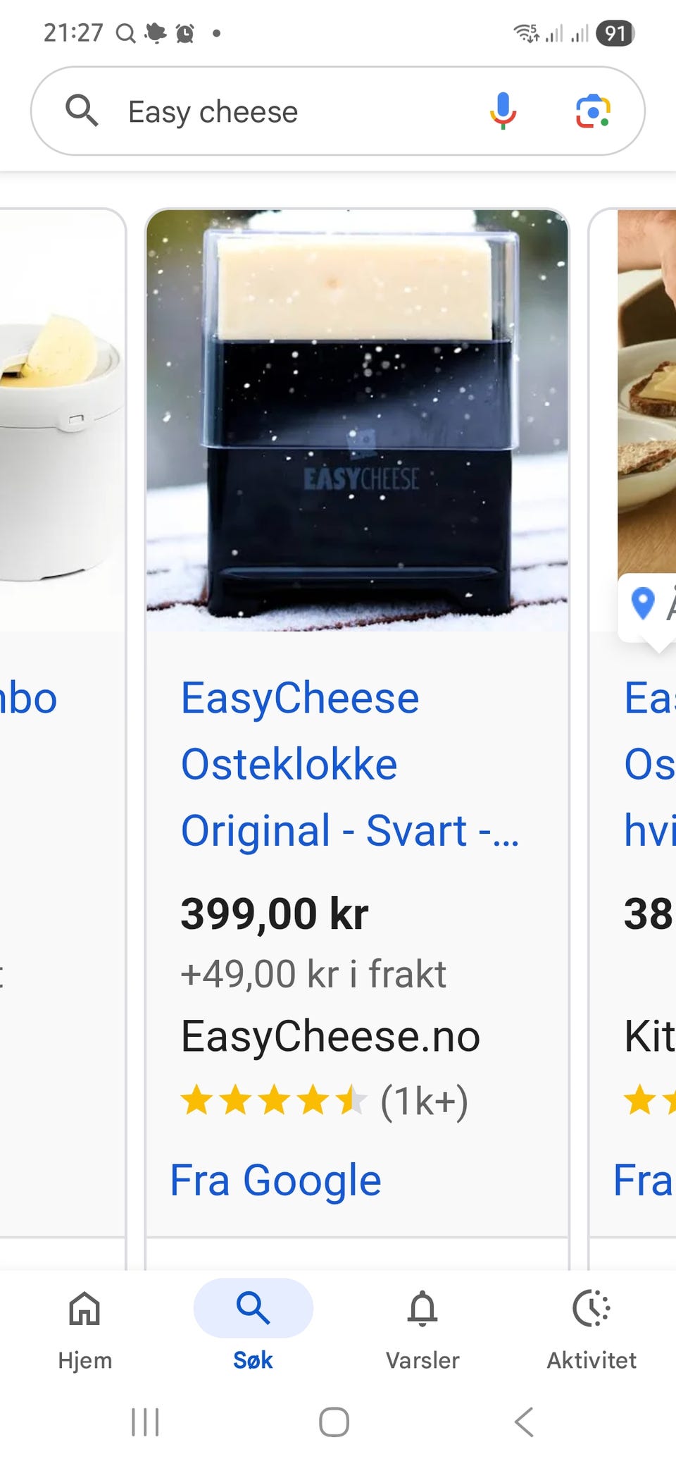Image resolution: width=676 pixels, height=1466 pixels.
Task: Open the EasyCheese.no seller name
Action: tap(330, 1037)
